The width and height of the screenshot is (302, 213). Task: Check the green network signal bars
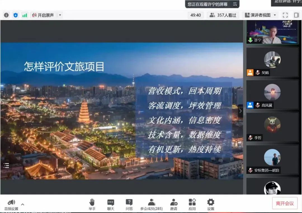click(25, 15)
